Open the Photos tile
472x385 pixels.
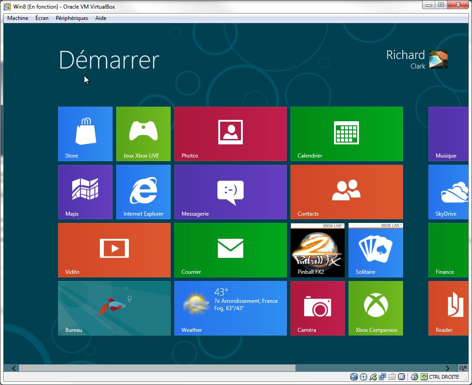coord(231,134)
